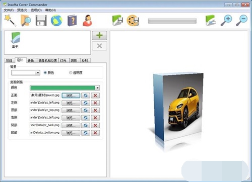Screen dimensions: 252x182
Task: Save image with box-and-floppy icon
Action: click(x=117, y=21)
